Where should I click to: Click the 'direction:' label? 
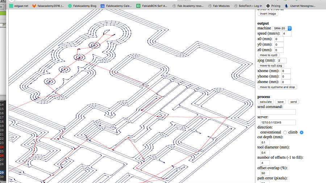click(x=265, y=127)
